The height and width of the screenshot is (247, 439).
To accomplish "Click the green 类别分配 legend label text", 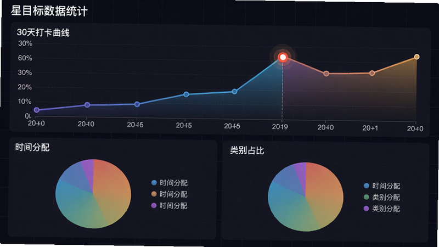I will 386,197.
